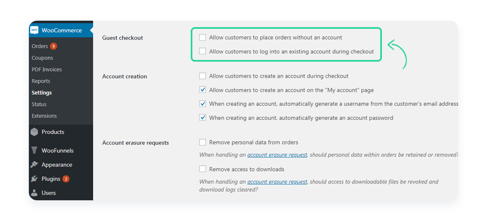Open the Coupons submenu item

pos(42,58)
